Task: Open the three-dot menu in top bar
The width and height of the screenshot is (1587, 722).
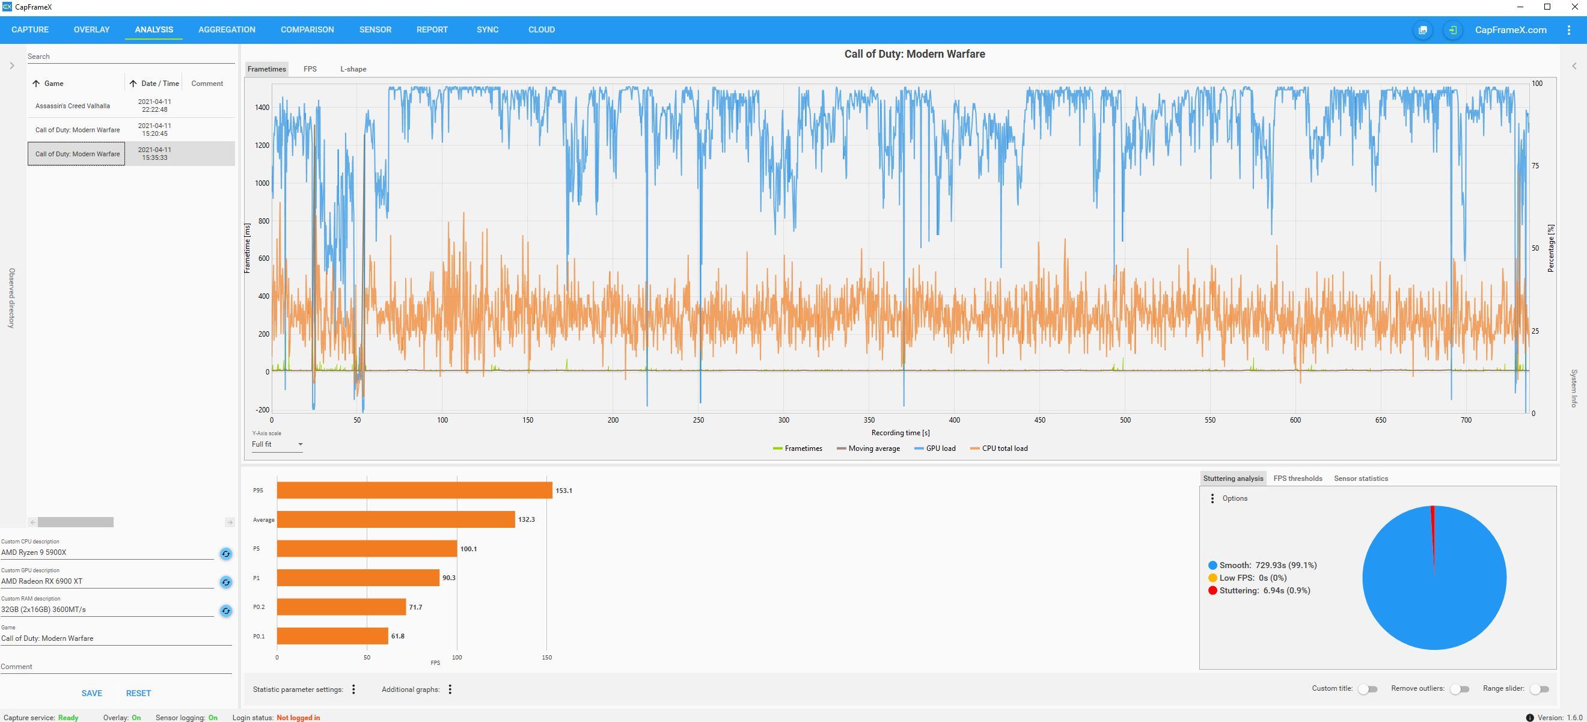Action: pos(1568,30)
